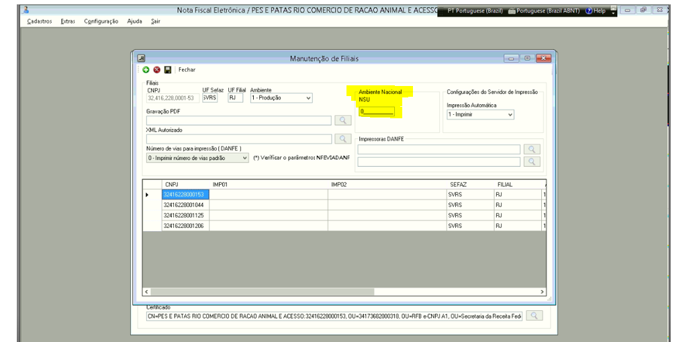The image size is (697, 342).
Task: Search for Certificado with magnifier button
Action: [x=535, y=315]
